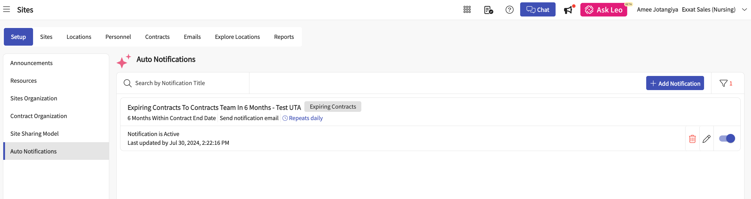Image resolution: width=751 pixels, height=199 pixels.
Task: Open the Explore Locations tab
Action: (237, 37)
